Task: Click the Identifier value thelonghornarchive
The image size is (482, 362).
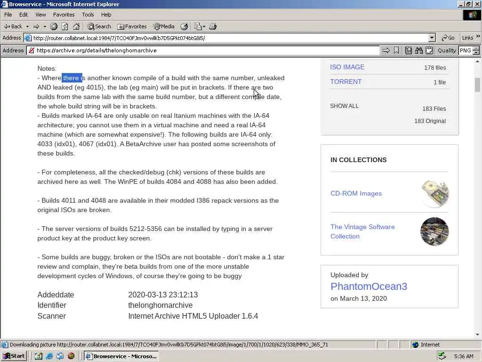Action: point(161,305)
